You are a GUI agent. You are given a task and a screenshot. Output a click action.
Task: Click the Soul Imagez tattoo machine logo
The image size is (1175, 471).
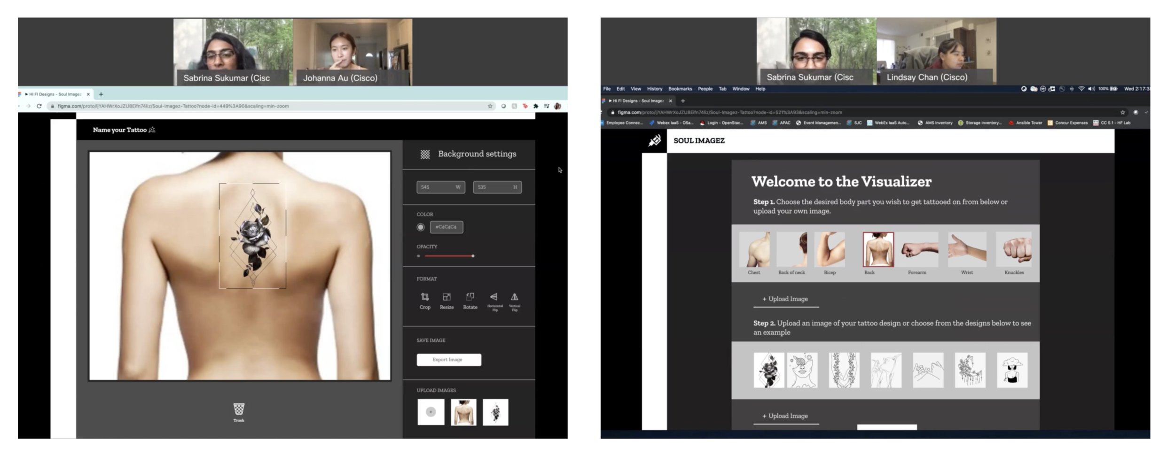tap(655, 140)
